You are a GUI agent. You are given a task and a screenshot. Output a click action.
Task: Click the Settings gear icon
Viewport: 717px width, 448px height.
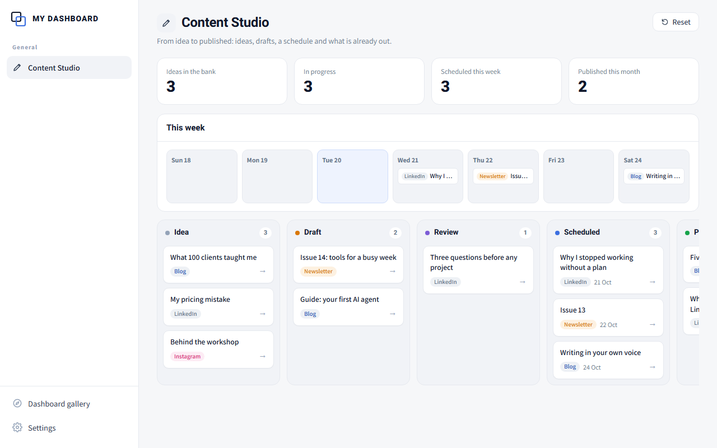(17, 428)
